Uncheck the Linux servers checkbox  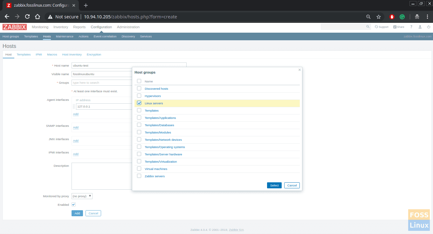[x=139, y=103]
